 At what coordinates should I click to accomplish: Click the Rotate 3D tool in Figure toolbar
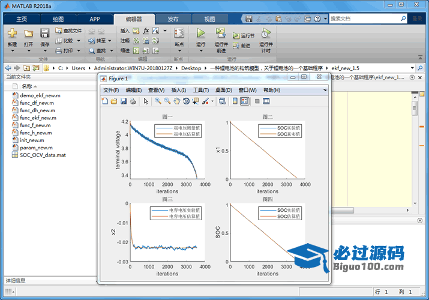click(186, 101)
